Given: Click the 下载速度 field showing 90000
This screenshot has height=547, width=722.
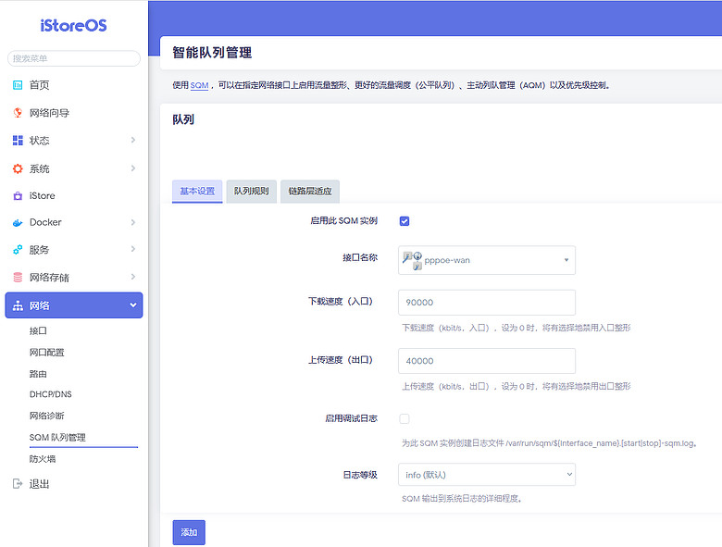Looking at the screenshot, I should [487, 303].
